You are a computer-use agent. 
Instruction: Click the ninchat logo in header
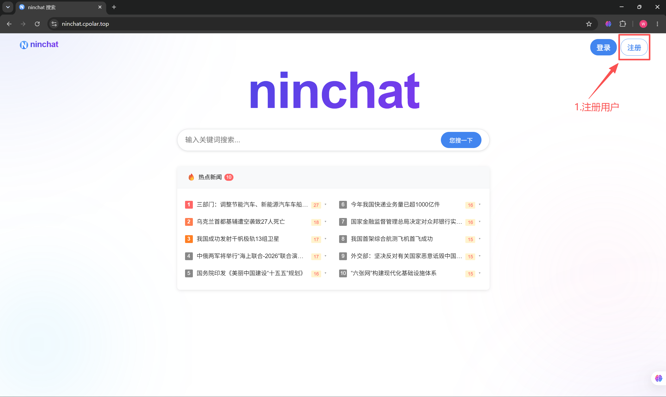tap(39, 44)
